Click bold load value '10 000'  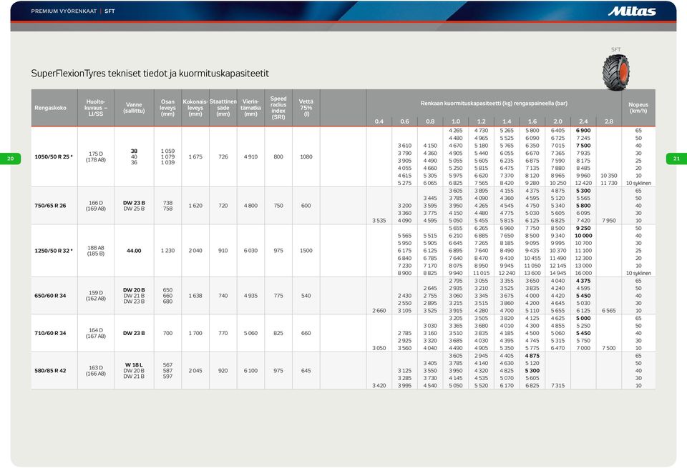click(583, 236)
